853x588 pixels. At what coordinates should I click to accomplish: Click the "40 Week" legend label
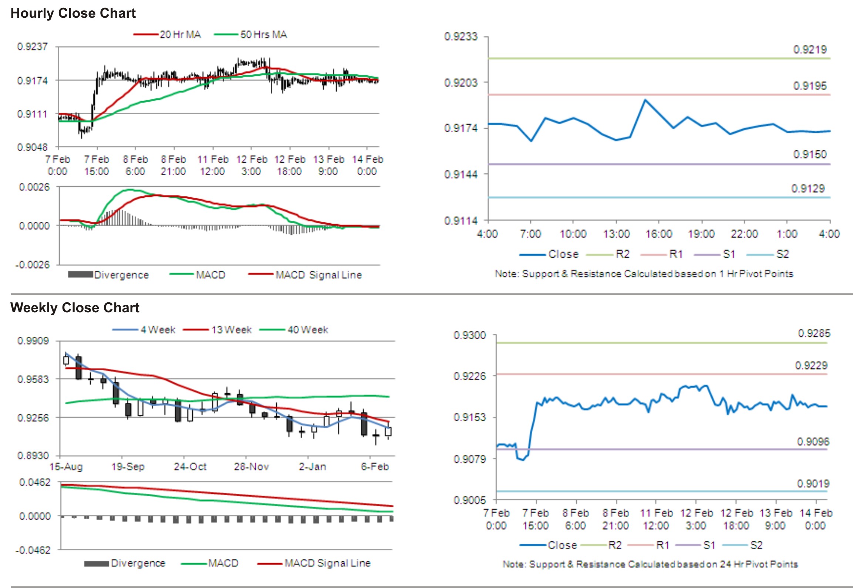point(308,330)
